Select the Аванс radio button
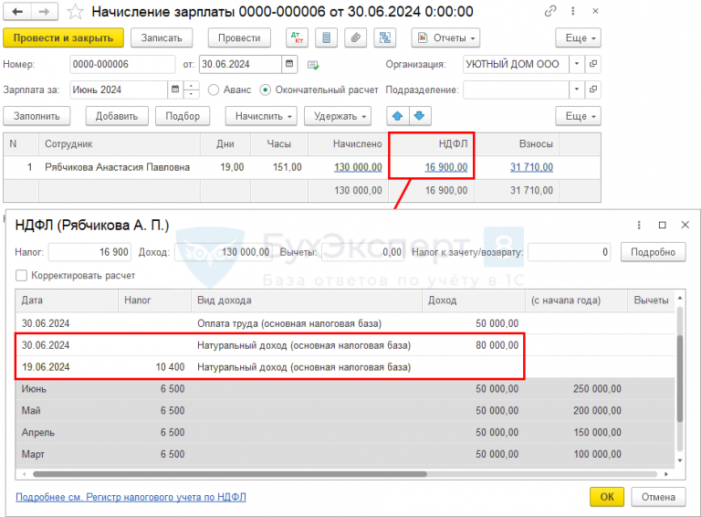Image resolution: width=701 pixels, height=517 pixels. [x=214, y=90]
